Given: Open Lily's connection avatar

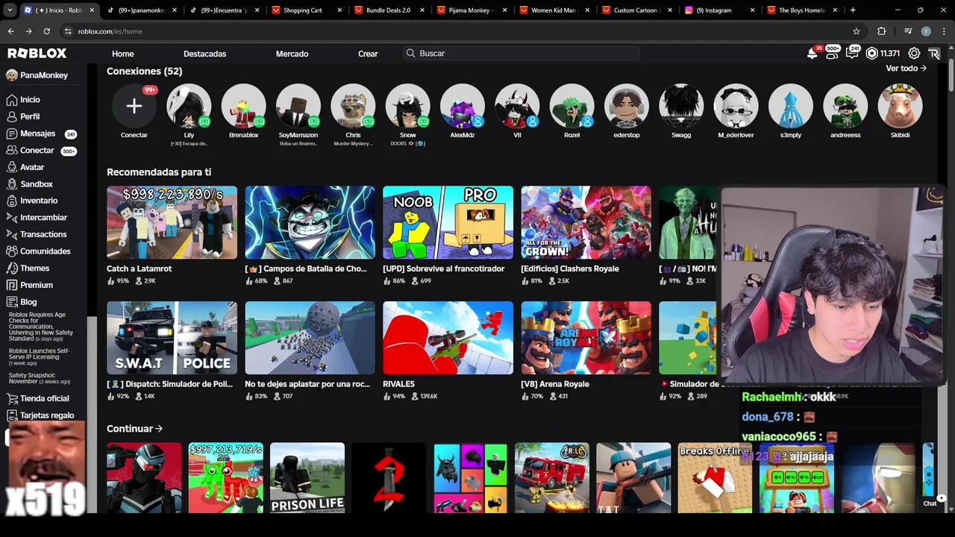Looking at the screenshot, I should tap(189, 106).
